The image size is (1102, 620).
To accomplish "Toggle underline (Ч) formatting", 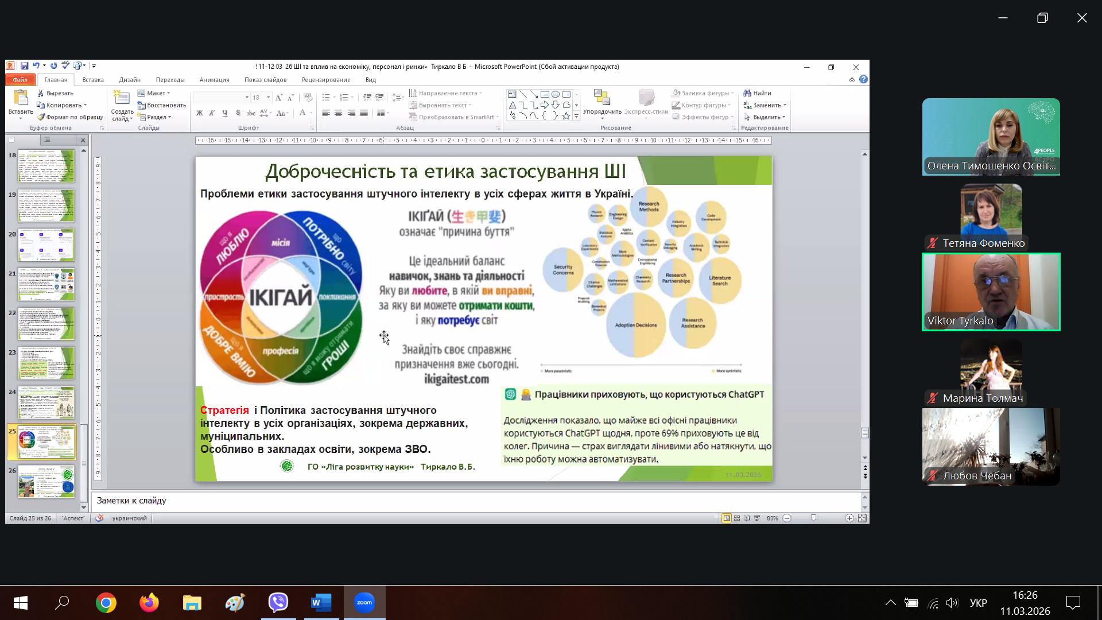I will pyautogui.click(x=224, y=113).
